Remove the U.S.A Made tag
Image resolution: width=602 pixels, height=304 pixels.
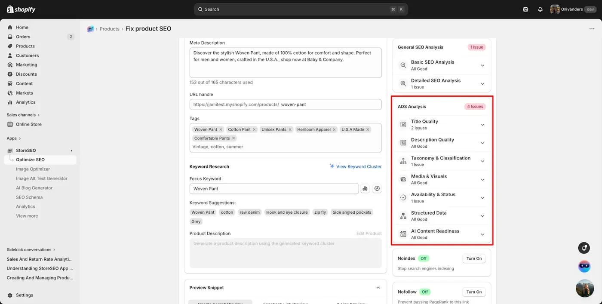tap(368, 129)
